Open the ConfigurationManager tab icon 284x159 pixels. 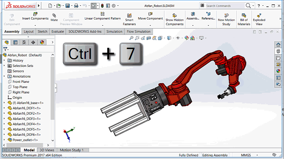(24, 42)
